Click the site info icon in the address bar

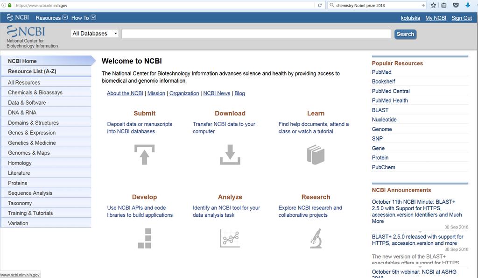click(x=4, y=5)
